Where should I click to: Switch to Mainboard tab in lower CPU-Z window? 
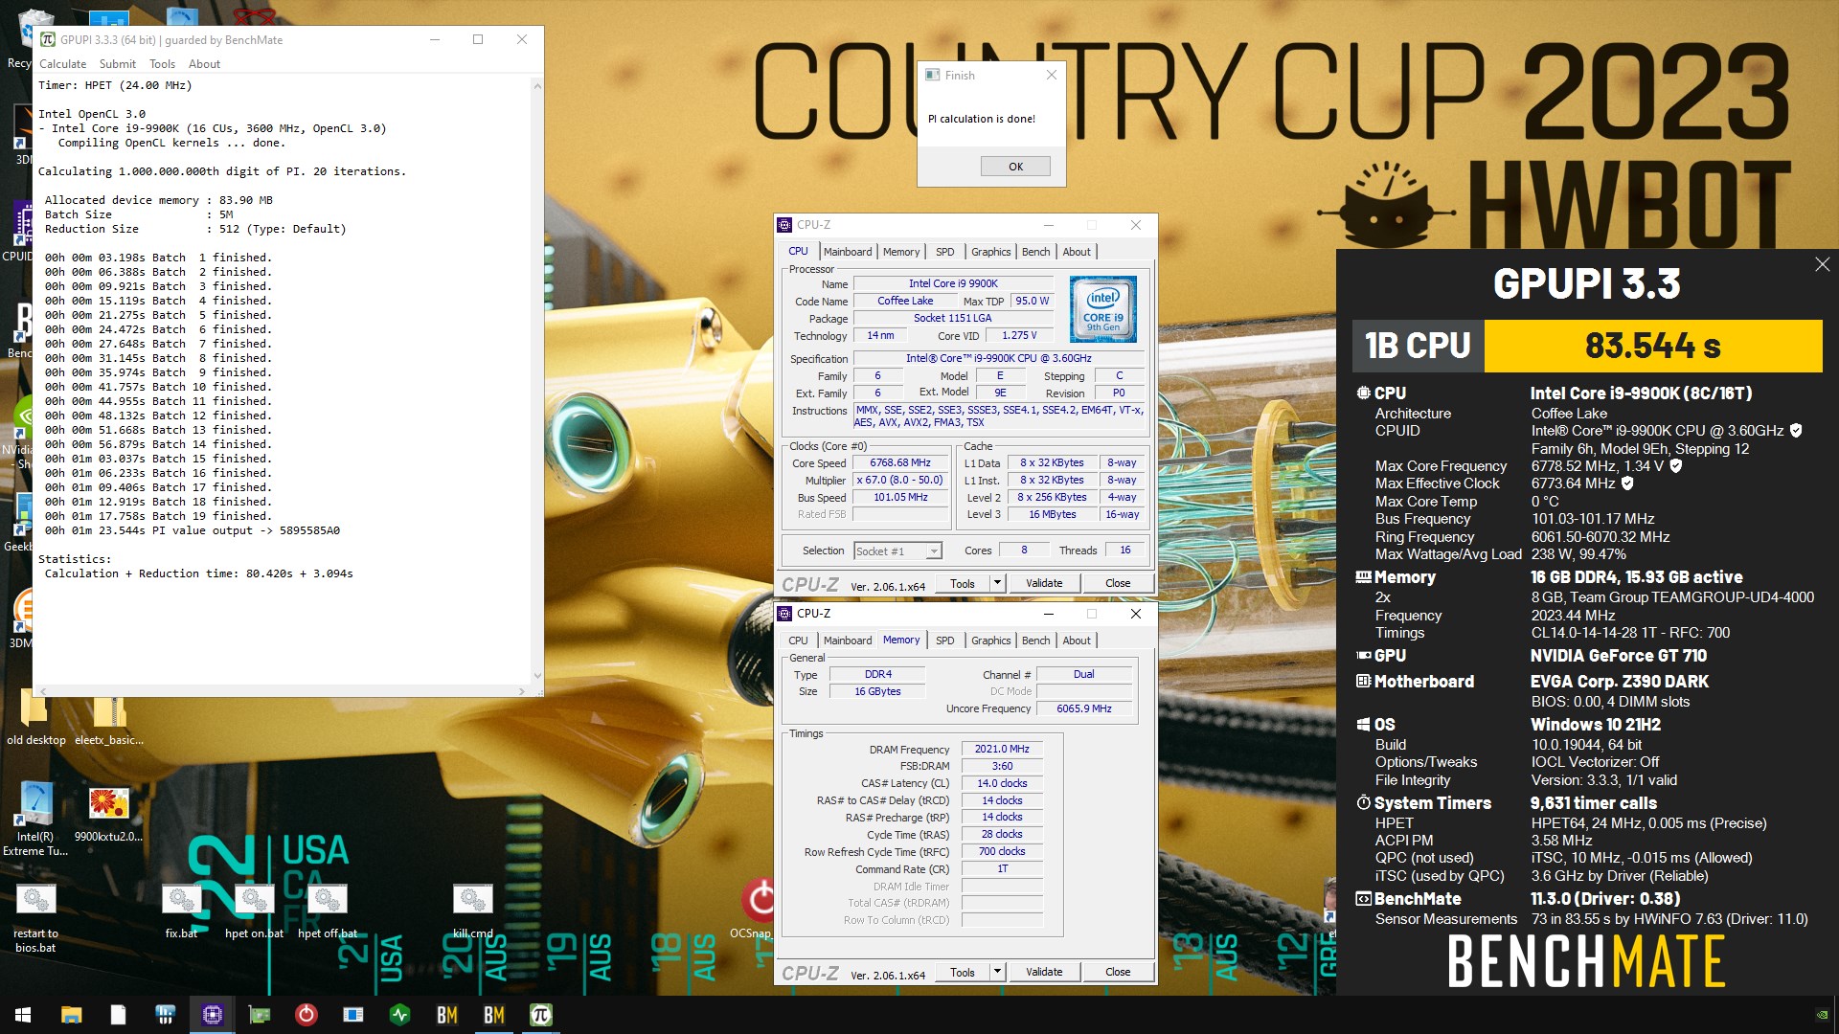pos(848,641)
